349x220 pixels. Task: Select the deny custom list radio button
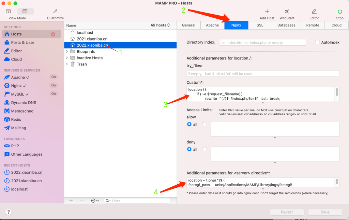click(204, 149)
